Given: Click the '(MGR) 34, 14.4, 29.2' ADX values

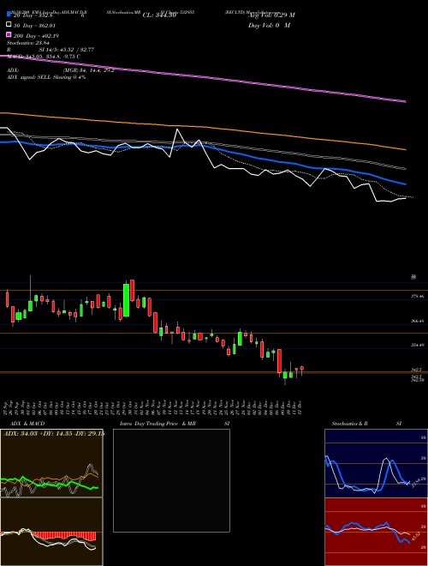Looking at the screenshot, I should [89, 70].
